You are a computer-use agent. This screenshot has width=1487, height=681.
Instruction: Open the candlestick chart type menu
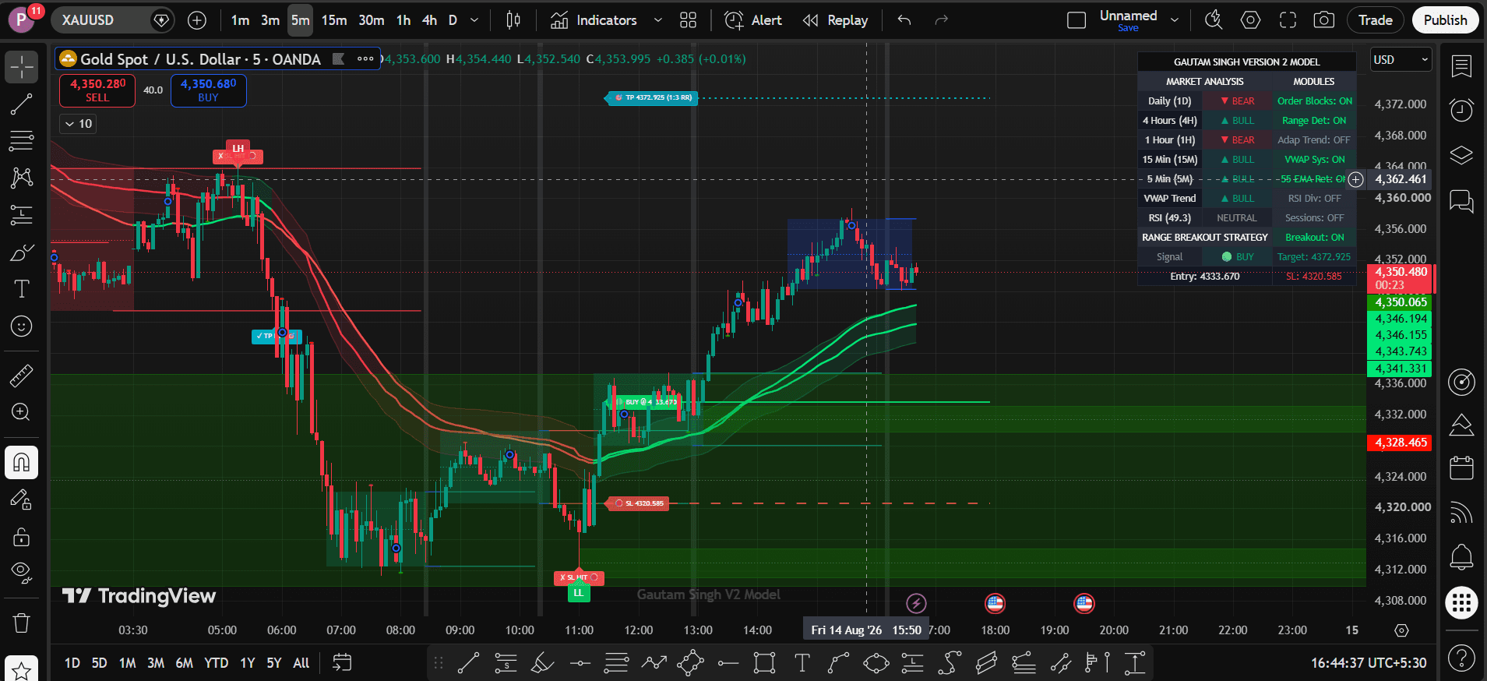[513, 20]
